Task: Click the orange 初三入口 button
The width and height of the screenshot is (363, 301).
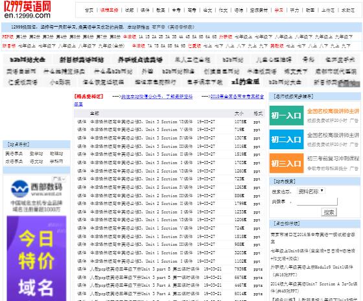Action: (x=287, y=163)
